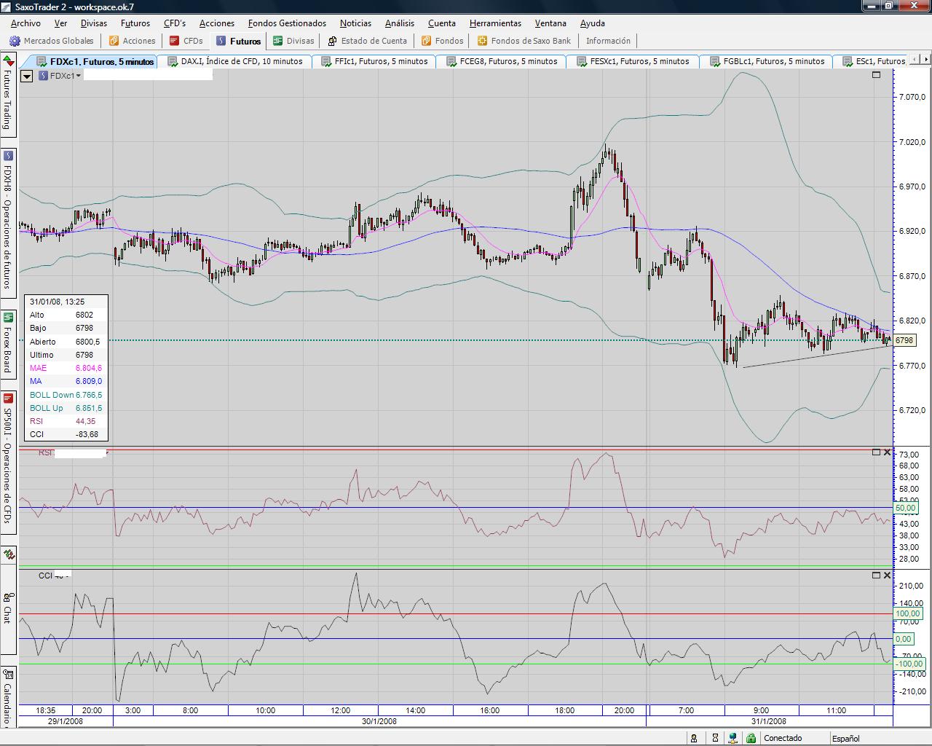Maximize the RSI indicator panel
Image resolution: width=932 pixels, height=746 pixels.
[x=876, y=452]
